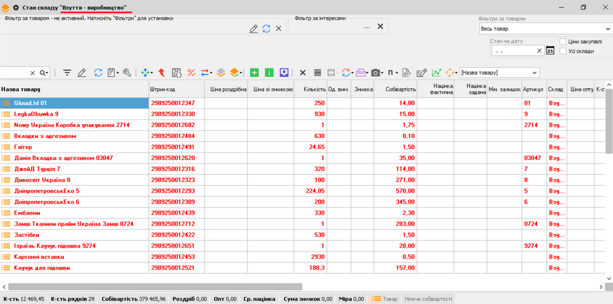
Task: Click the filter lines icon in toolbar
Action: [x=67, y=73]
